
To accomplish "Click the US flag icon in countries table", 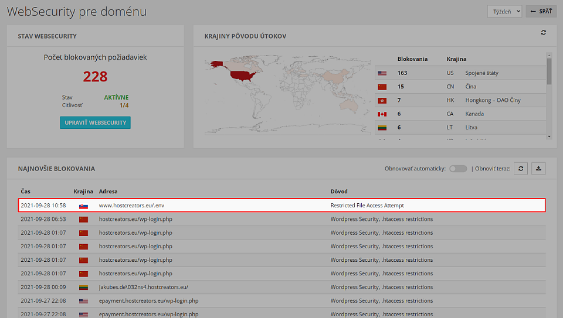I will point(382,73).
